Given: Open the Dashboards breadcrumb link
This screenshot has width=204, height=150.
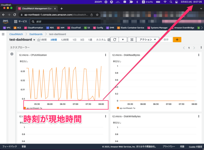Looking at the screenshot, I should [36, 34].
